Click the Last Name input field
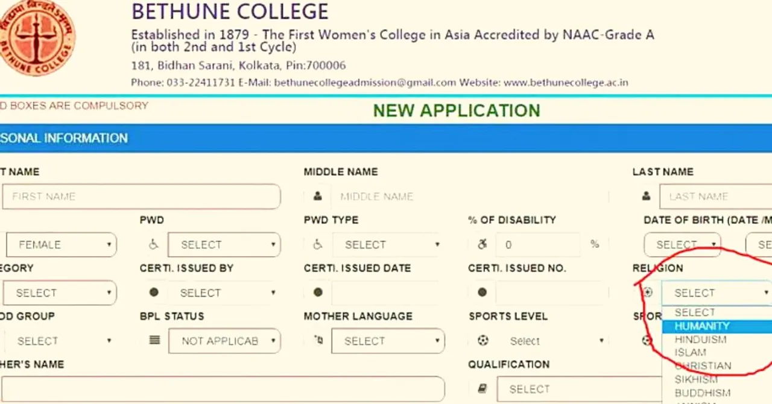This screenshot has height=404, width=772. [716, 196]
